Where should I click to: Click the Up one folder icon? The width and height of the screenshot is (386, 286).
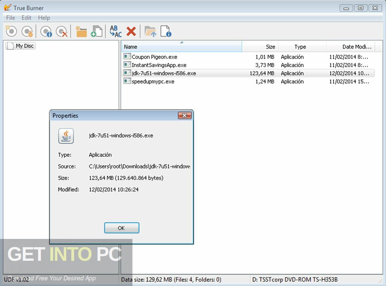pyautogui.click(x=151, y=32)
